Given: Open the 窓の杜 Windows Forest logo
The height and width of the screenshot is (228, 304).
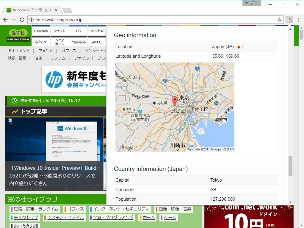Looking at the screenshot, I should click(18, 36).
